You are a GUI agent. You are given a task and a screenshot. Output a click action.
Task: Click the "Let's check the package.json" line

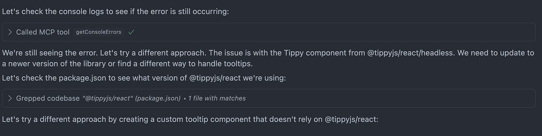tap(144, 78)
